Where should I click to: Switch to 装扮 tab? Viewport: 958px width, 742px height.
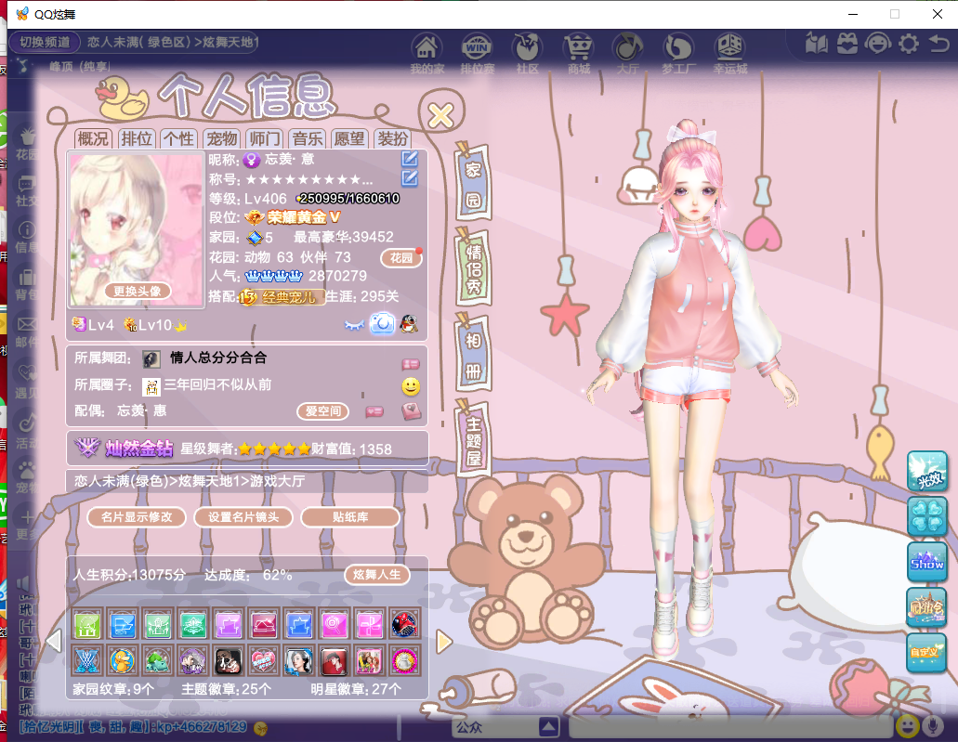(392, 138)
